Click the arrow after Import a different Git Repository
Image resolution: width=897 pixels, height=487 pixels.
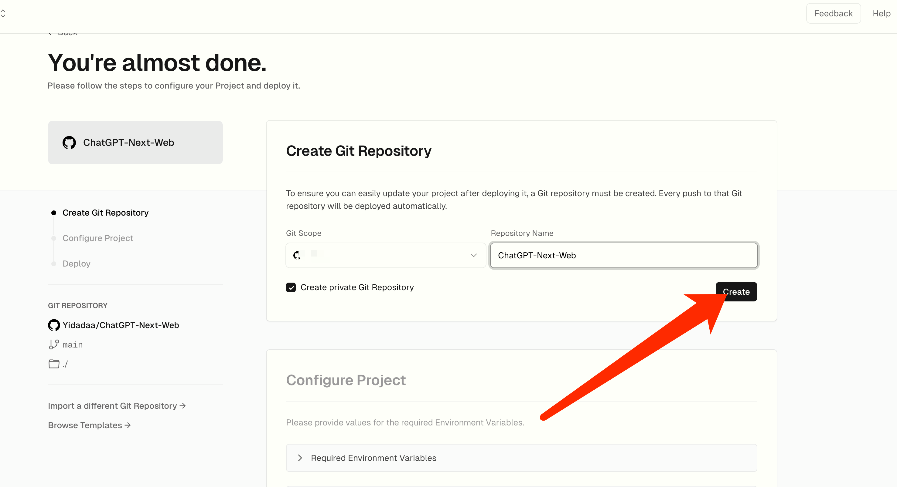tap(183, 406)
